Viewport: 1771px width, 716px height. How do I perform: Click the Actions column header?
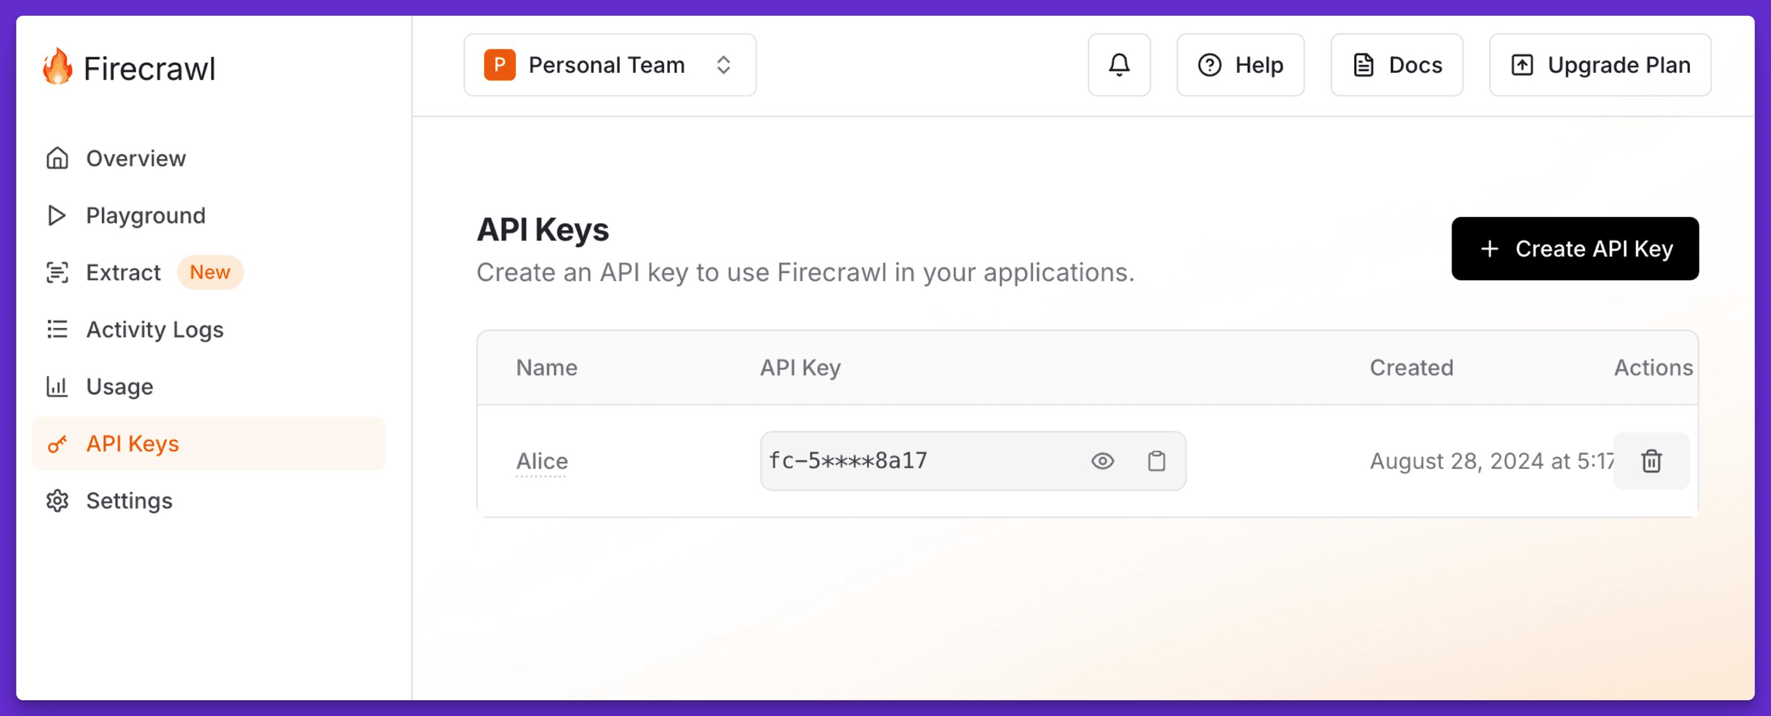click(1653, 368)
